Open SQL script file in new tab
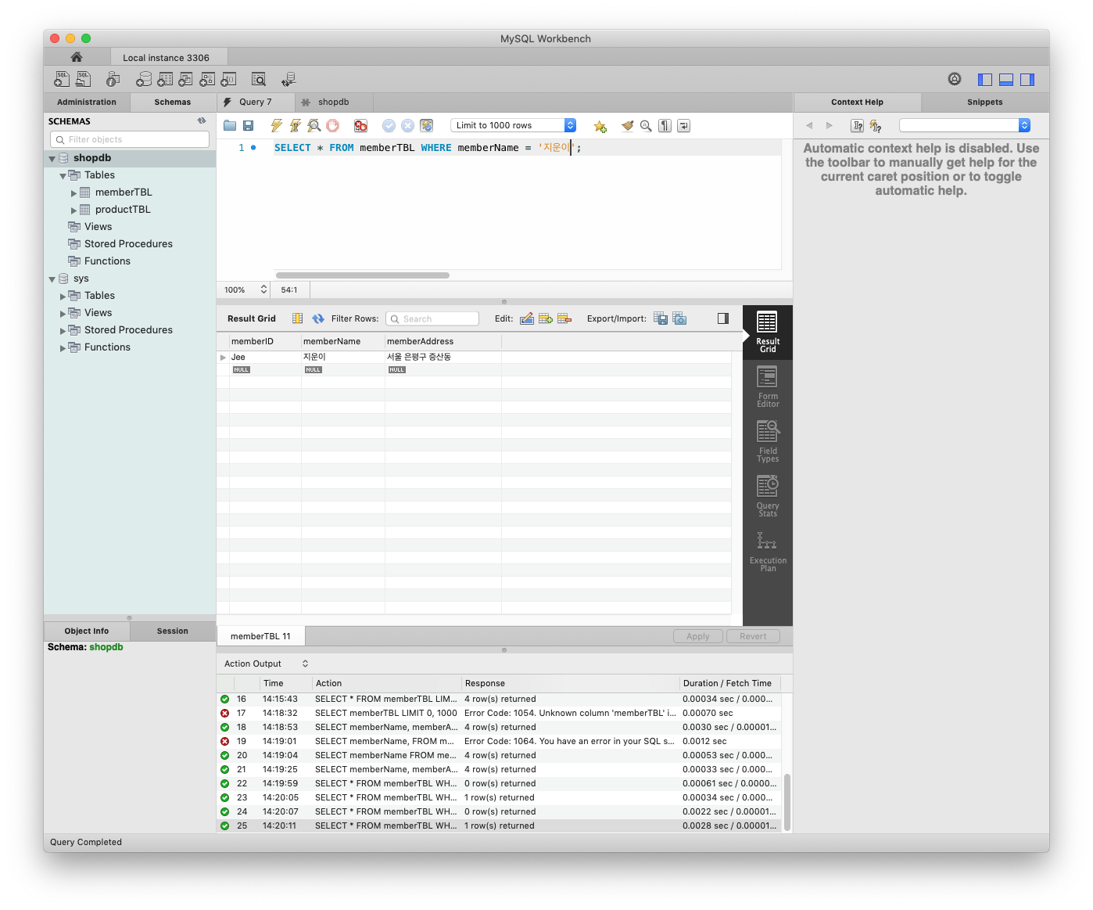The image size is (1093, 910). point(83,79)
